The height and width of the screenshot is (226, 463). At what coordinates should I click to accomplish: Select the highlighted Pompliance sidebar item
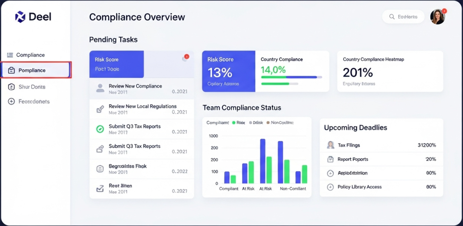tap(36, 71)
